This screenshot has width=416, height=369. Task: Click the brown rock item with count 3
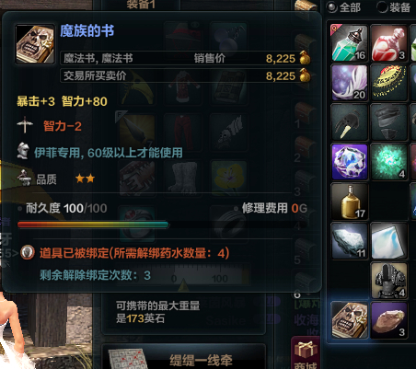[388, 320]
